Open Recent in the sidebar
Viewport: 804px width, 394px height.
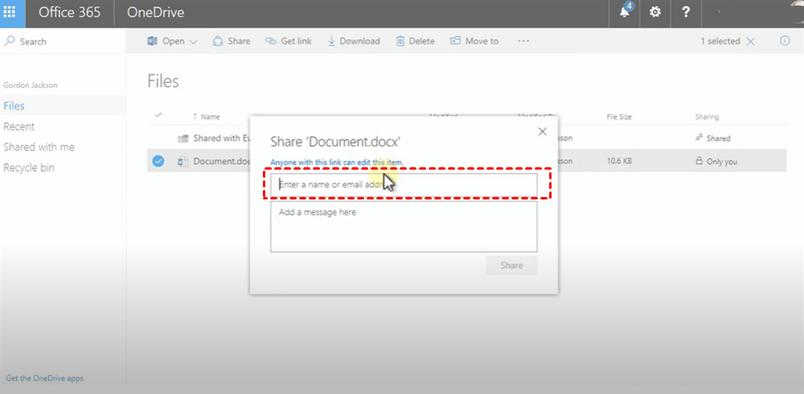tap(19, 126)
